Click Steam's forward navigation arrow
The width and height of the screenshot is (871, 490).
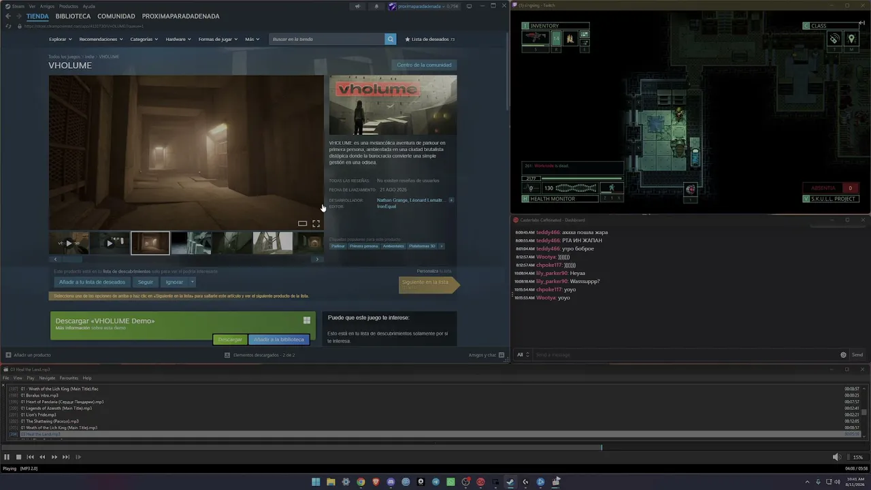point(18,16)
